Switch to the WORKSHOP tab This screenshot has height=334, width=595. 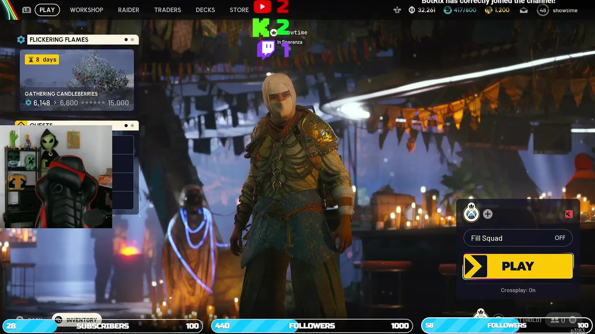pyautogui.click(x=86, y=10)
